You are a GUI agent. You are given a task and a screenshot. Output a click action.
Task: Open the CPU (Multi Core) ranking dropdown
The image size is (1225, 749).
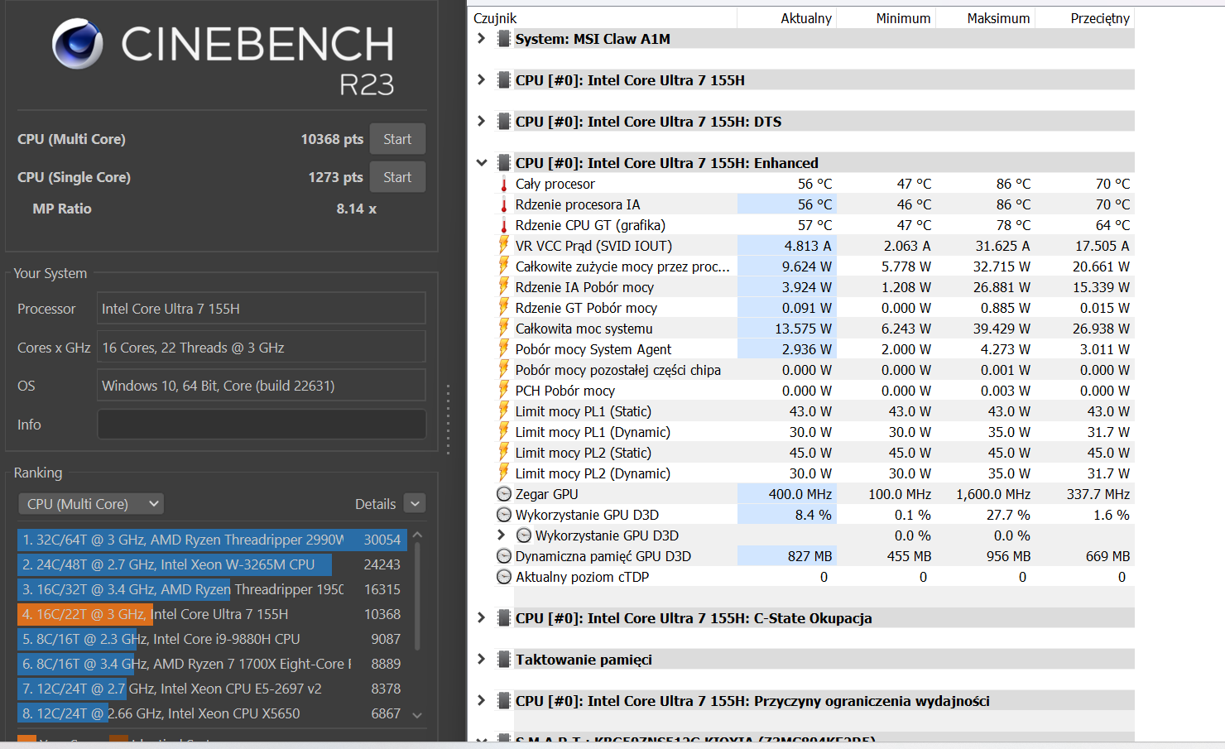(91, 504)
